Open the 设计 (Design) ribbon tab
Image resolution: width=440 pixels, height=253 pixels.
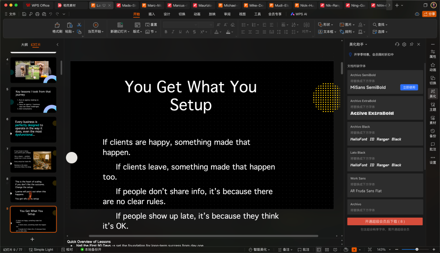(x=167, y=14)
